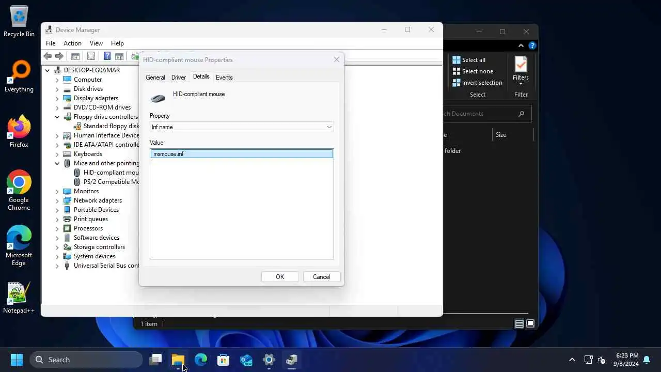Toggle the show/hide action pane toolbar icon
Screen dimensions: 661x372
(x=119, y=56)
